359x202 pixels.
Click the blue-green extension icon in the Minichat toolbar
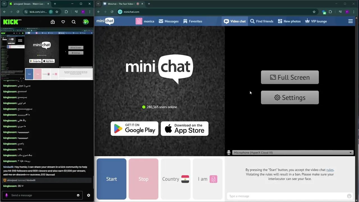click(324, 12)
